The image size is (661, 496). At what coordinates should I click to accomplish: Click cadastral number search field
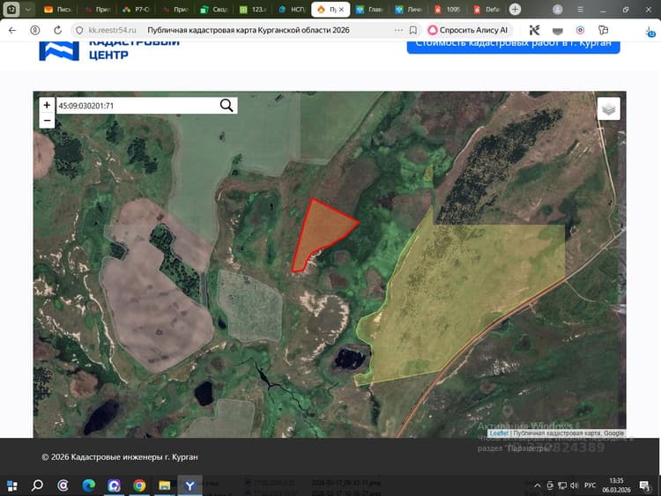click(x=137, y=106)
